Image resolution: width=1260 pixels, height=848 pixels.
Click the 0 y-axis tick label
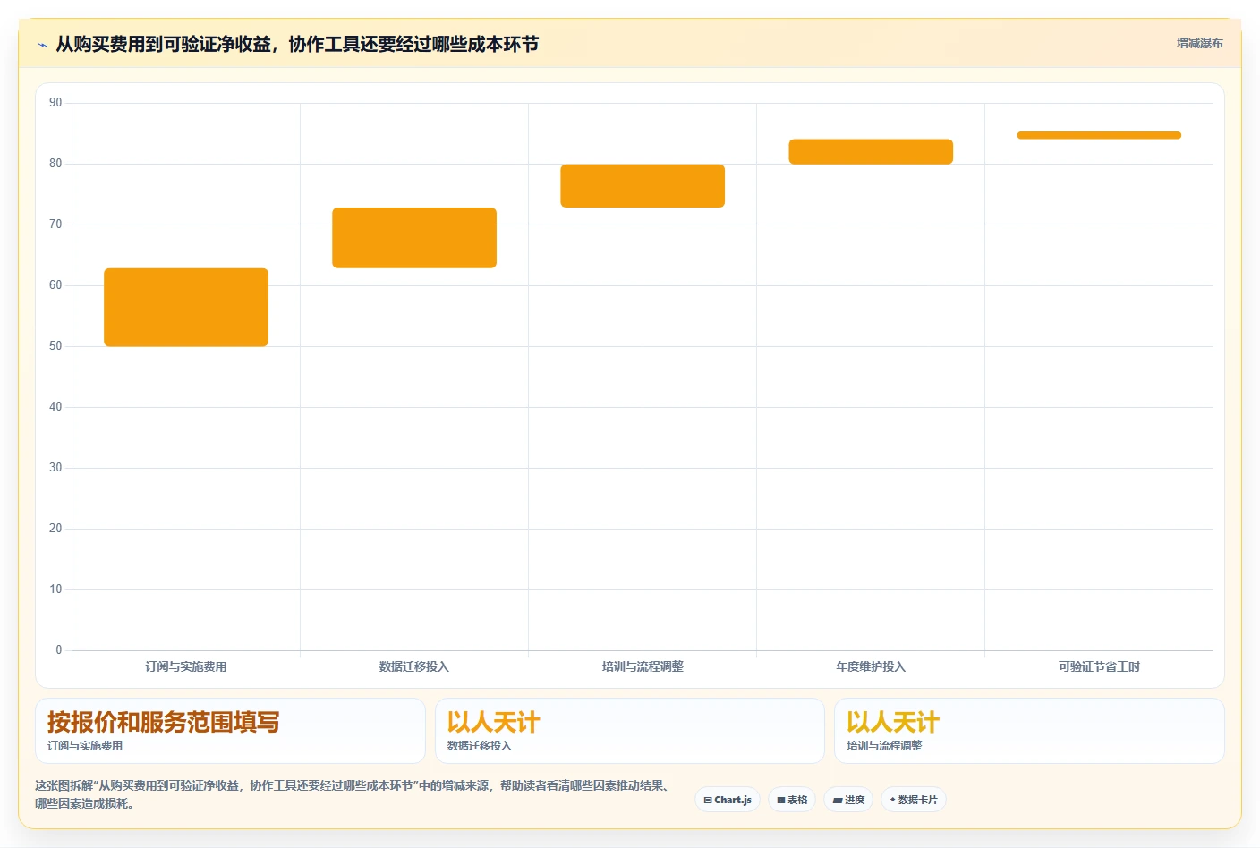tap(59, 650)
